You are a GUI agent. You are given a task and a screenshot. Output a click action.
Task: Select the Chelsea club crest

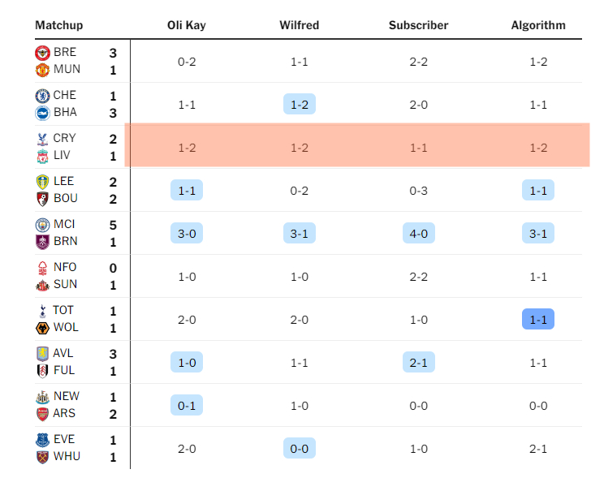click(x=42, y=96)
